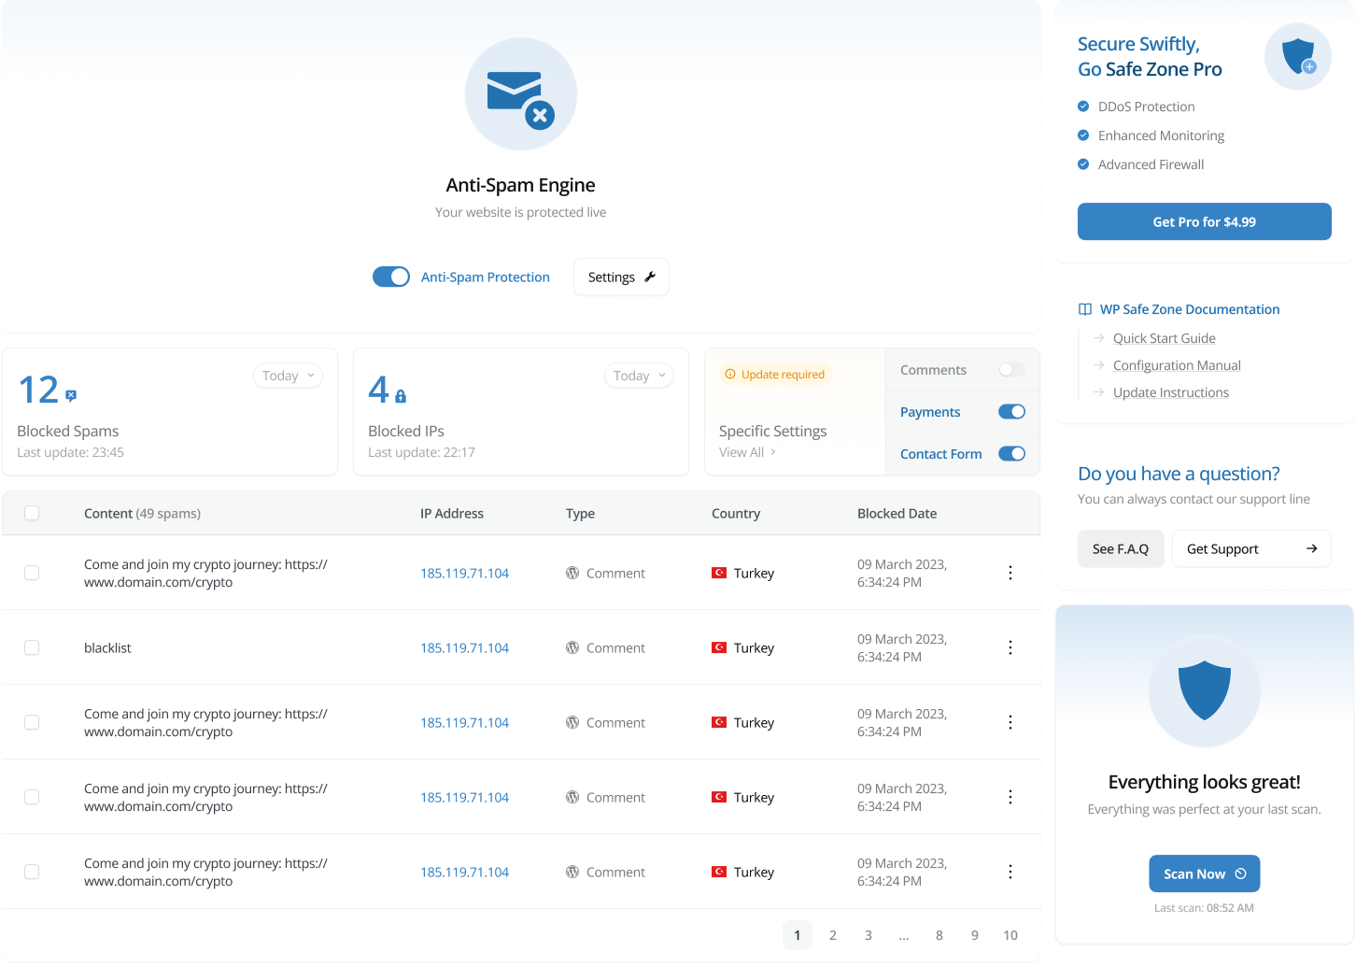Click the scan icon inside the Scan Now button
This screenshot has width=1356, height=965.
point(1240,873)
